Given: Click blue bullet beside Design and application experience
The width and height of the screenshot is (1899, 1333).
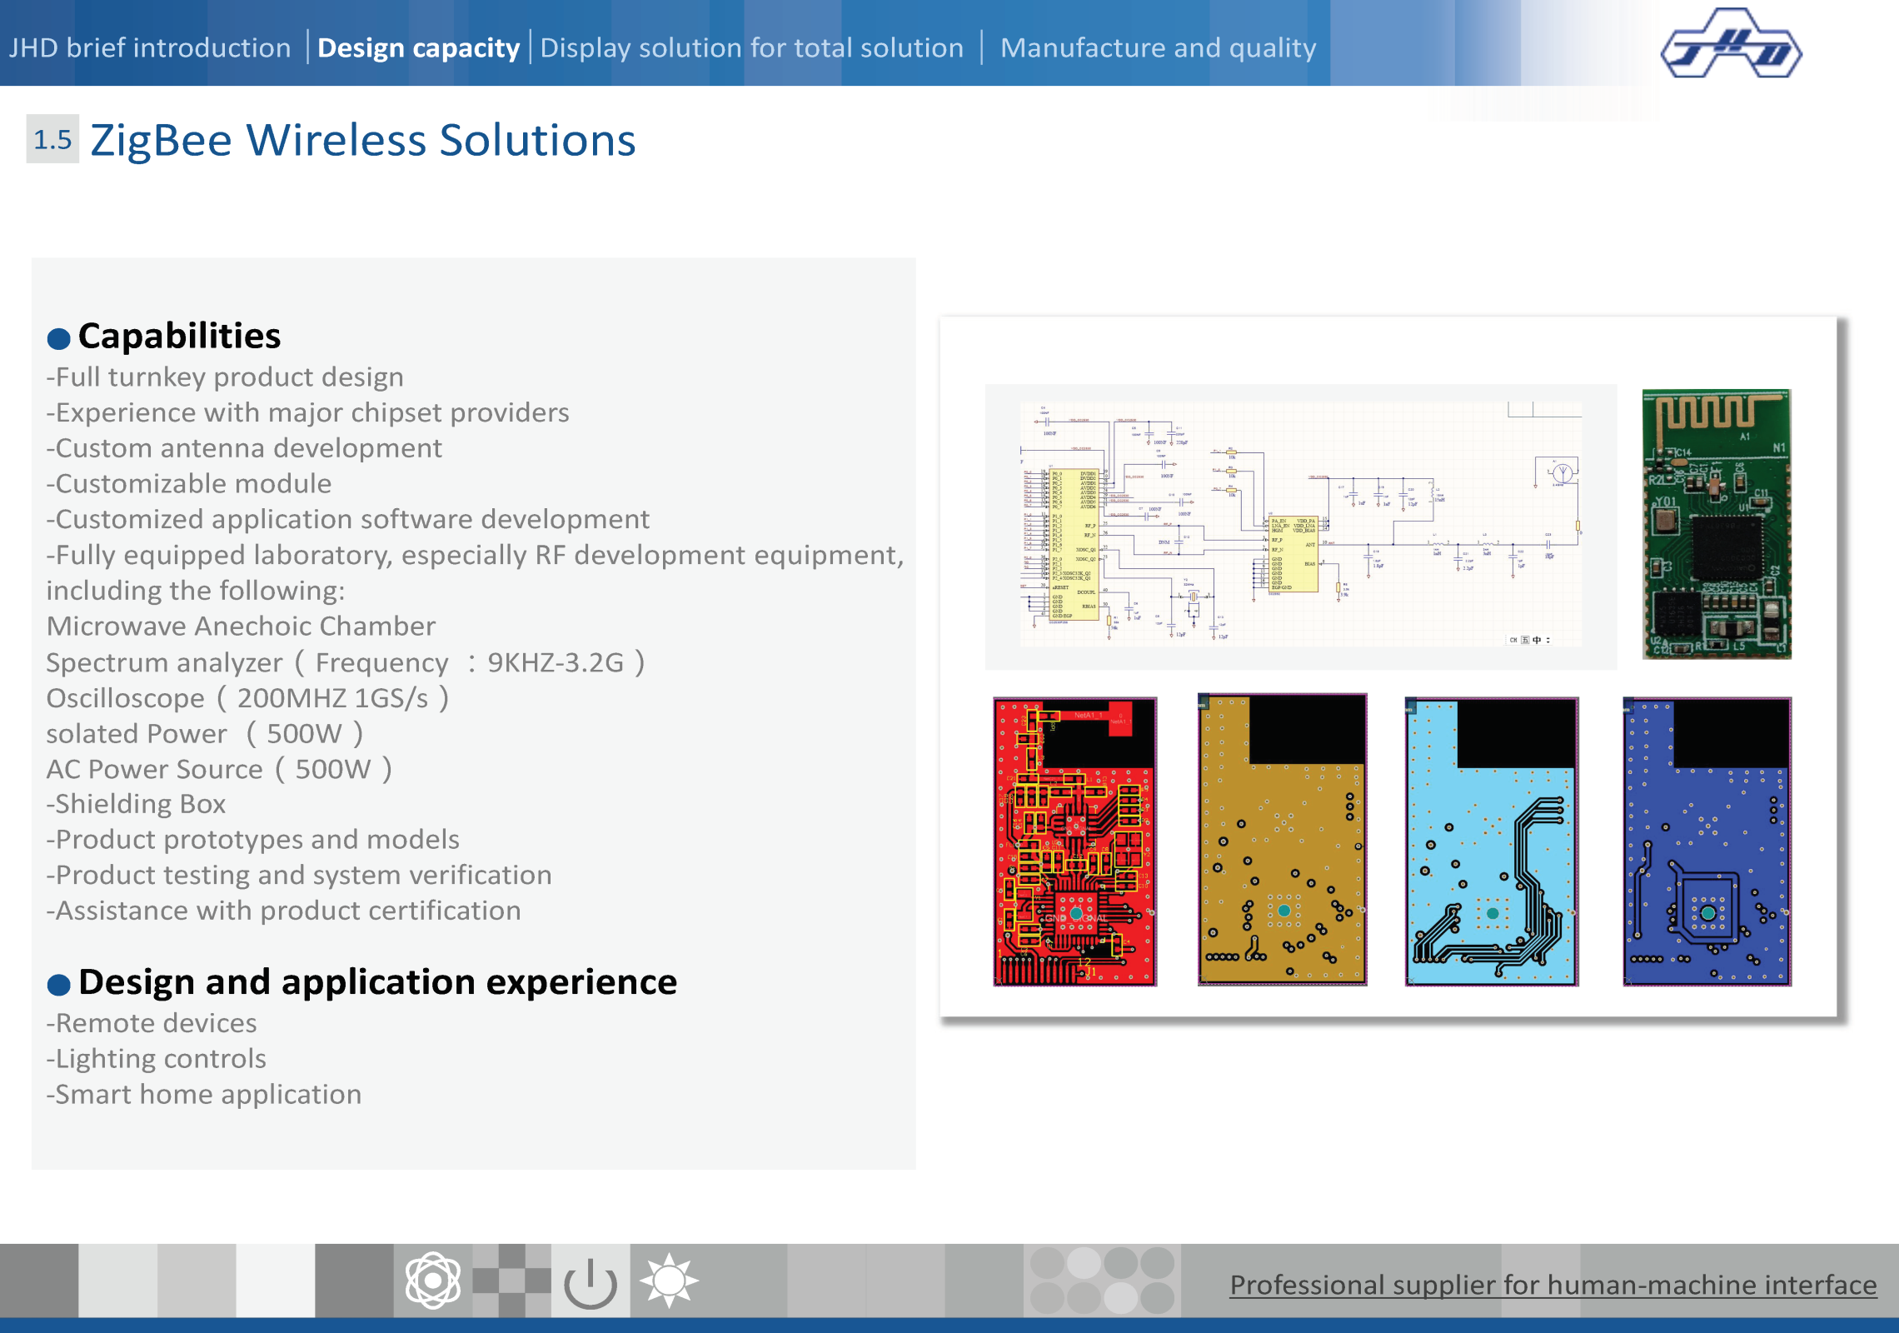Looking at the screenshot, I should click(58, 985).
